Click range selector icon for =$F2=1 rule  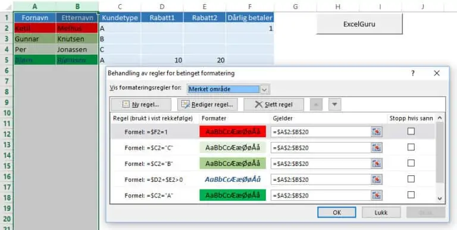(x=377, y=132)
